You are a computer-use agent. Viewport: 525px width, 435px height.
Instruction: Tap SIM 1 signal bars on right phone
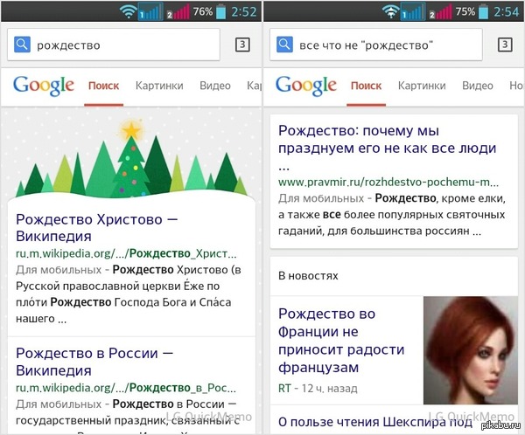pyautogui.click(x=413, y=11)
